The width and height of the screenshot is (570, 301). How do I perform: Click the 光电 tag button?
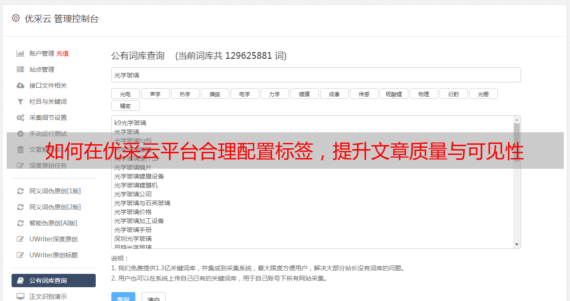tap(126, 94)
